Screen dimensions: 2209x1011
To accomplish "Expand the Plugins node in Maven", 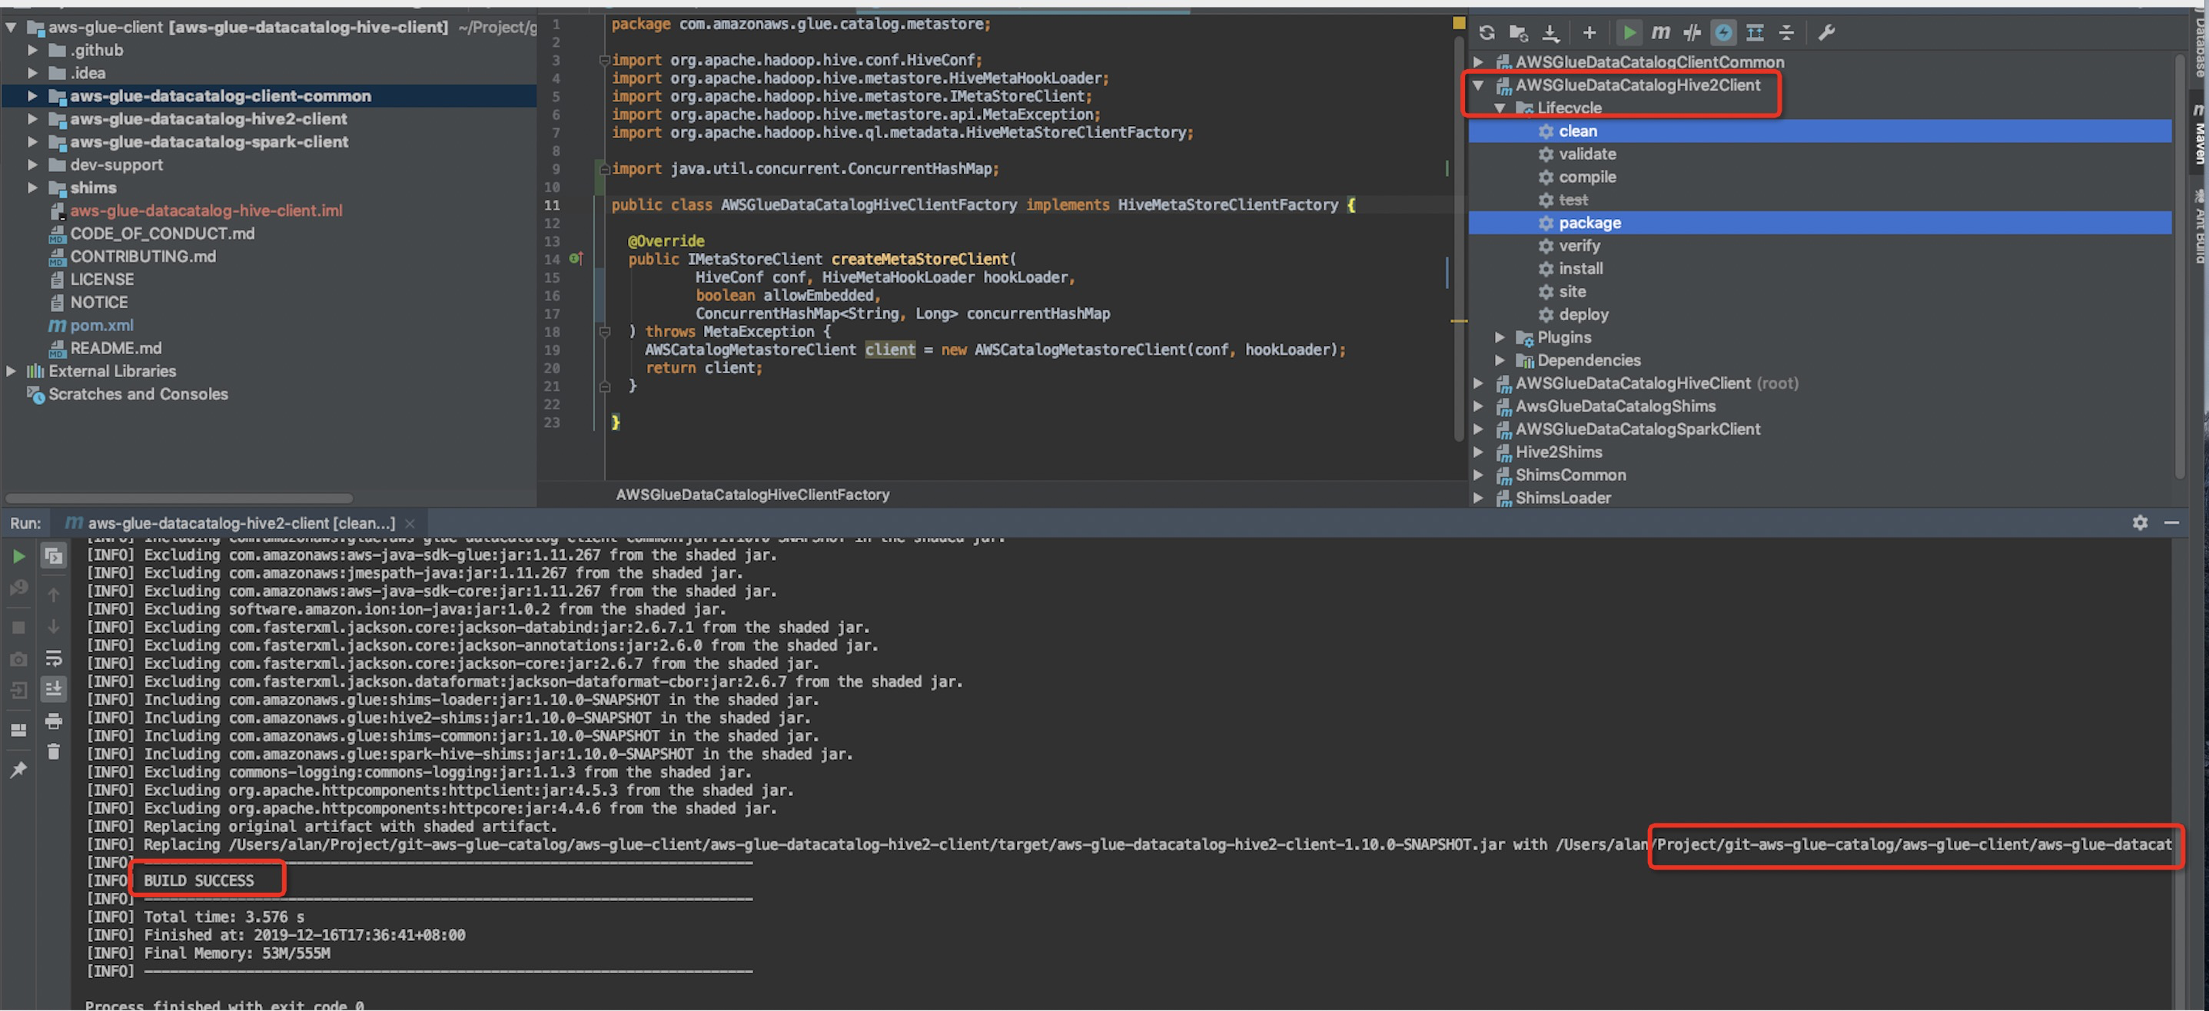I will tap(1500, 336).
